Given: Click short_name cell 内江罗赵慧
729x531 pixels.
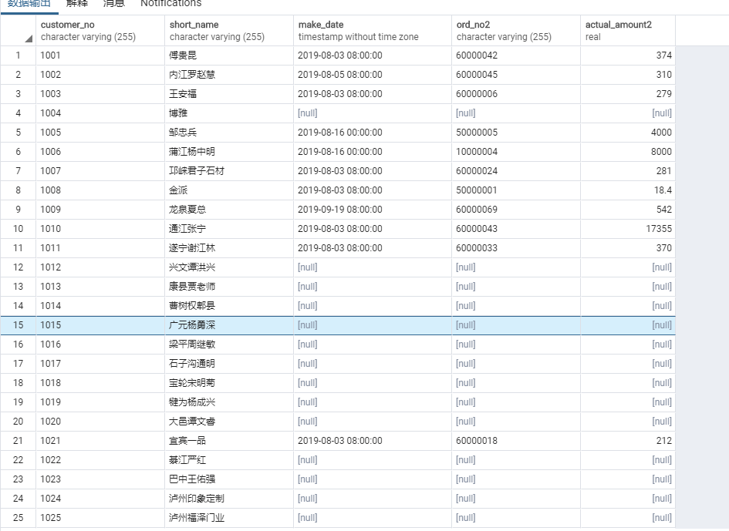Looking at the screenshot, I should (x=229, y=75).
